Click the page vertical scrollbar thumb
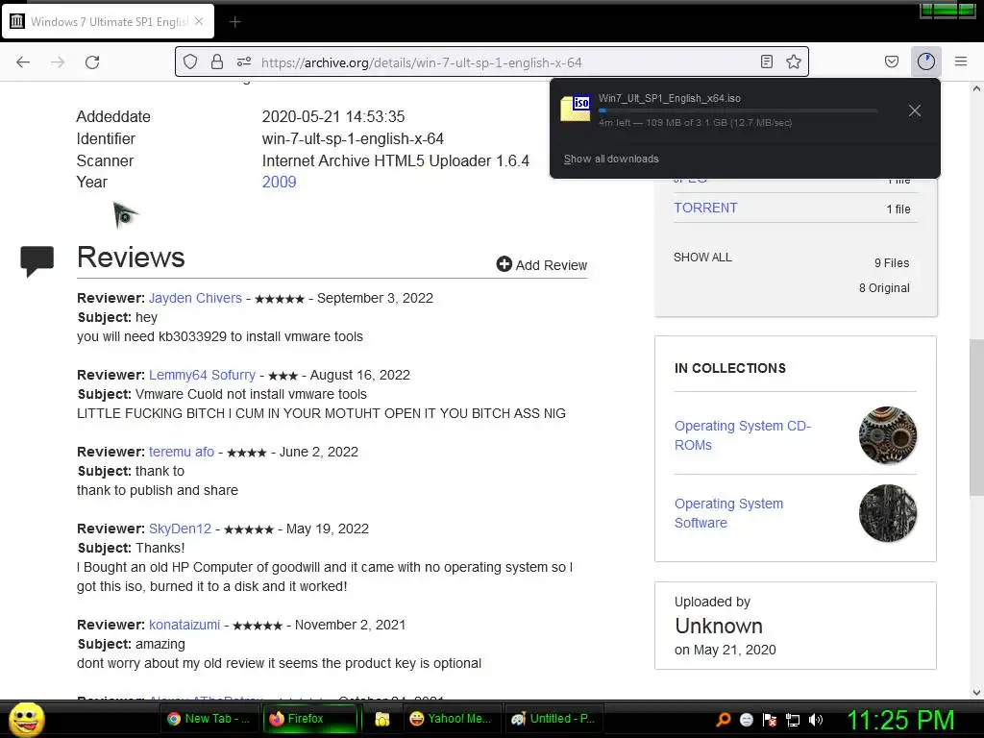This screenshot has height=738, width=984. [976, 417]
